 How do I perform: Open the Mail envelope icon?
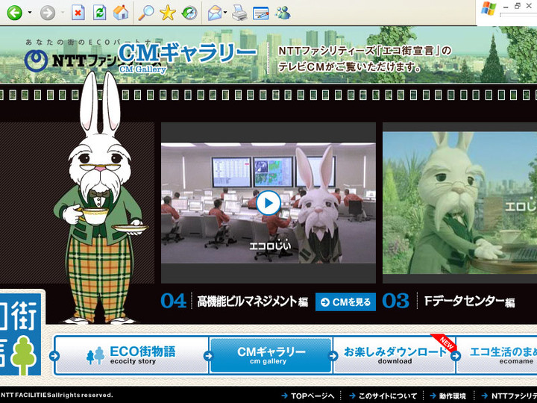pos(214,13)
